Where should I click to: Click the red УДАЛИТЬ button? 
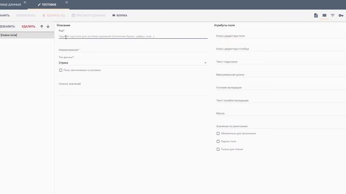coord(28,26)
